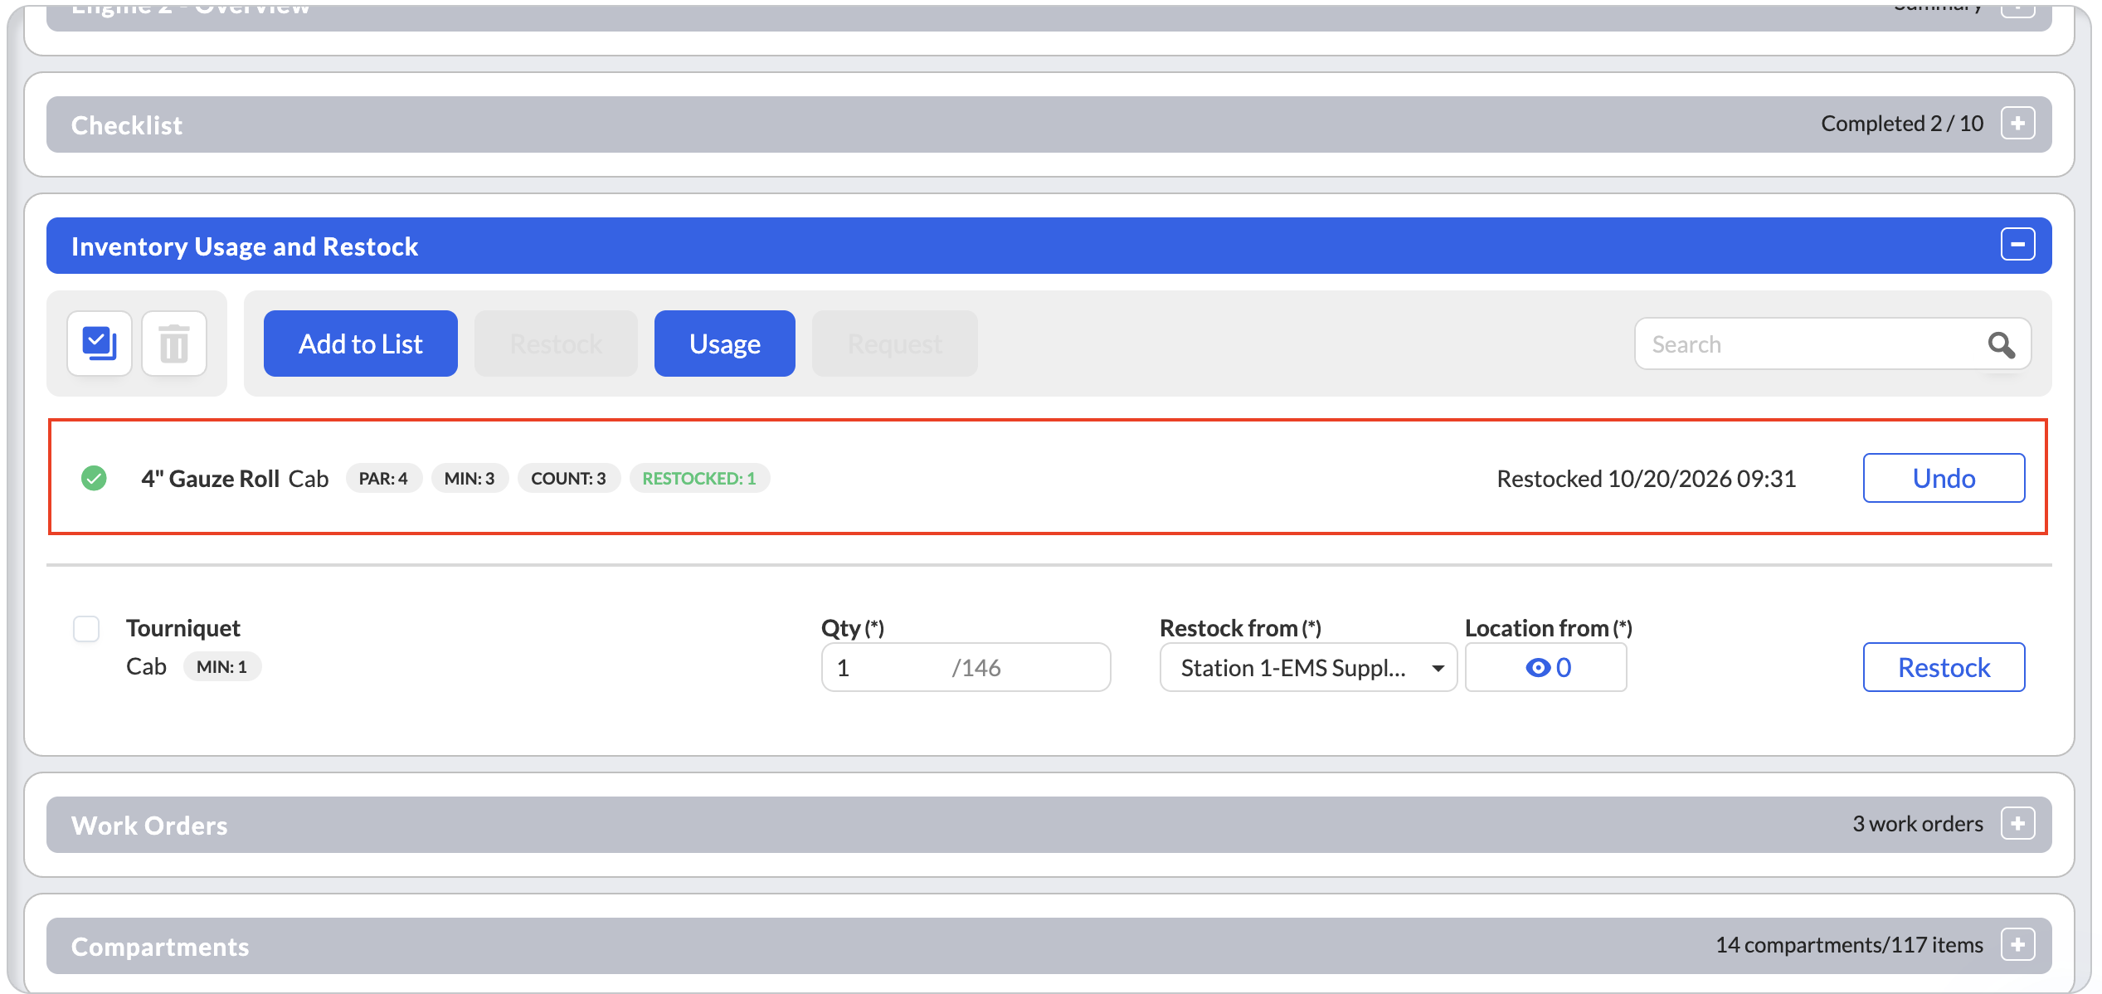
Task: Click 14 compartments/117 items text
Action: [x=1849, y=945]
